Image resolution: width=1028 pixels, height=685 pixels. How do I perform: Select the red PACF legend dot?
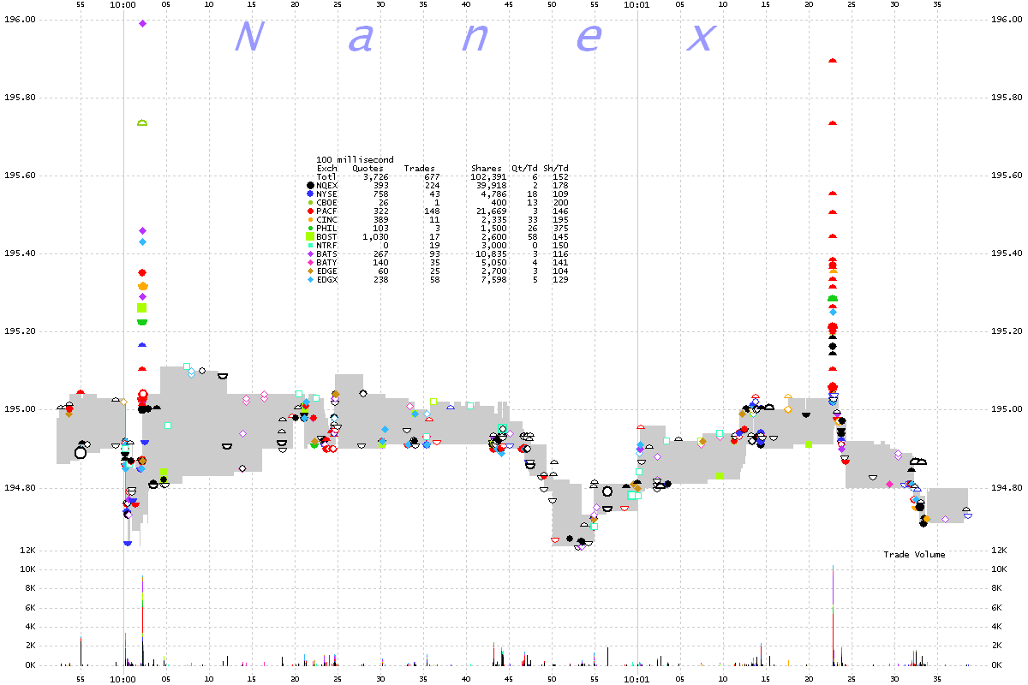point(309,211)
